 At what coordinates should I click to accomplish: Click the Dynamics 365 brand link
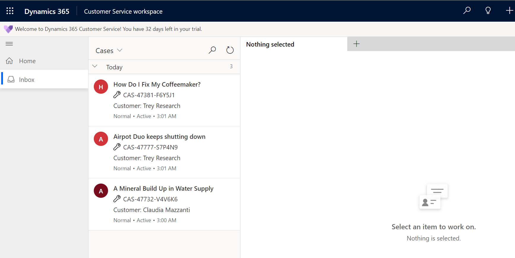(47, 11)
